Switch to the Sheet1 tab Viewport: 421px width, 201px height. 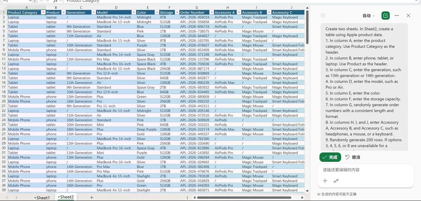coord(42,197)
